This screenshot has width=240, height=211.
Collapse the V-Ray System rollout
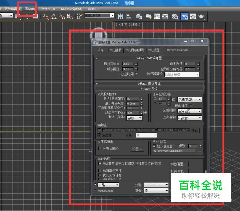[149, 89]
